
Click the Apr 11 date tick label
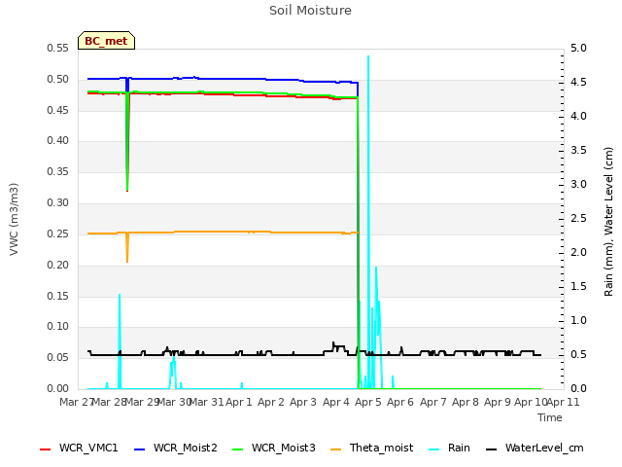click(x=564, y=402)
